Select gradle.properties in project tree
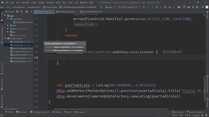The image size is (209, 117). (x=20, y=55)
